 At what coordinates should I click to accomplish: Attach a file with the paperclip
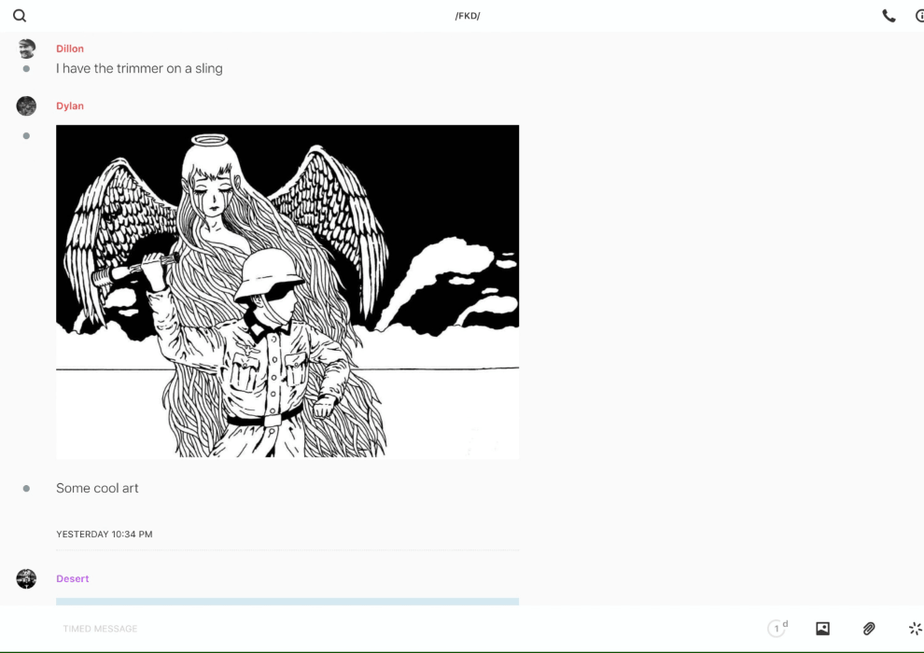[869, 629]
